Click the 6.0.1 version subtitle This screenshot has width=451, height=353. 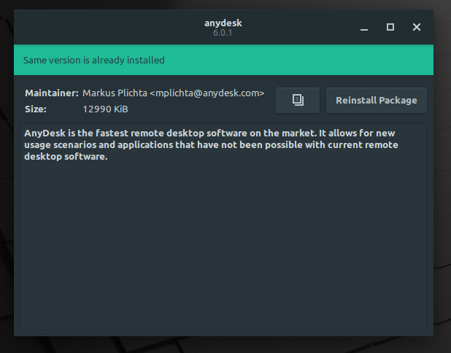pos(223,33)
